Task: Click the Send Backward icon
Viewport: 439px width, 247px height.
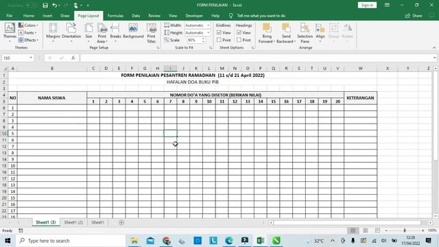Action: click(286, 28)
